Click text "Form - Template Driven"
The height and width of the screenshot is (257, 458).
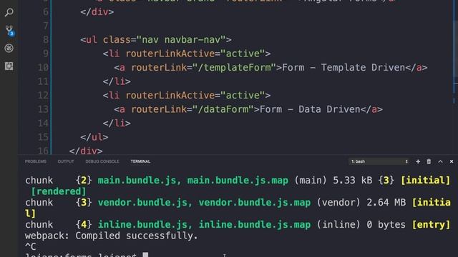click(x=343, y=68)
